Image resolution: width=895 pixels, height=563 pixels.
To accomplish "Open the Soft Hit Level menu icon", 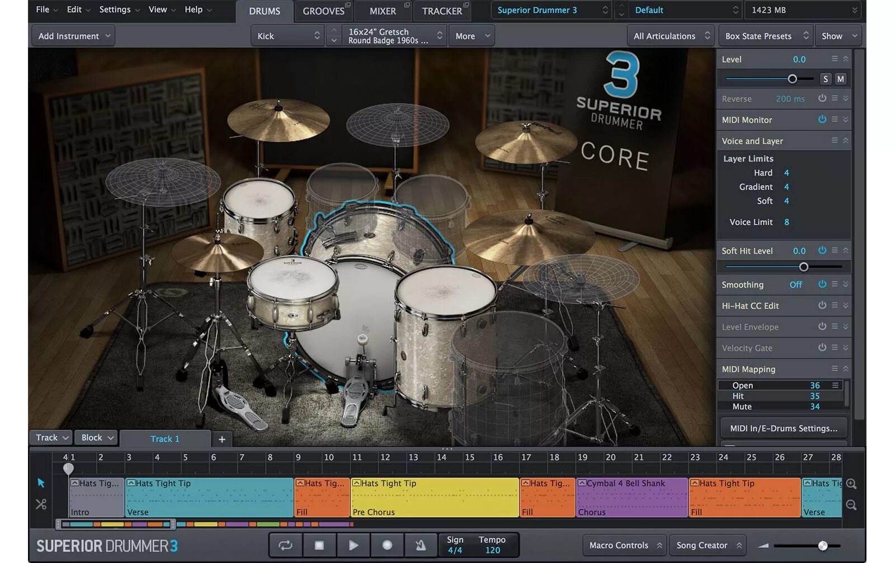I will 835,250.
